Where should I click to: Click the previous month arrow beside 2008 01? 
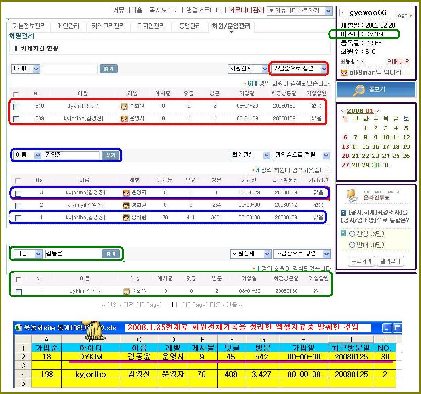343,111
